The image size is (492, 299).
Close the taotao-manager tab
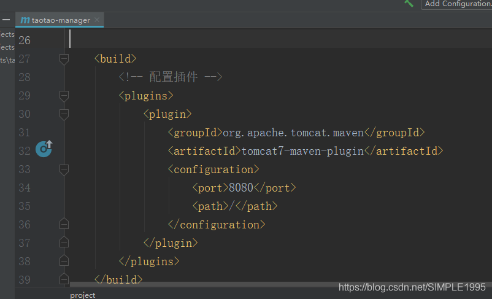tap(97, 20)
